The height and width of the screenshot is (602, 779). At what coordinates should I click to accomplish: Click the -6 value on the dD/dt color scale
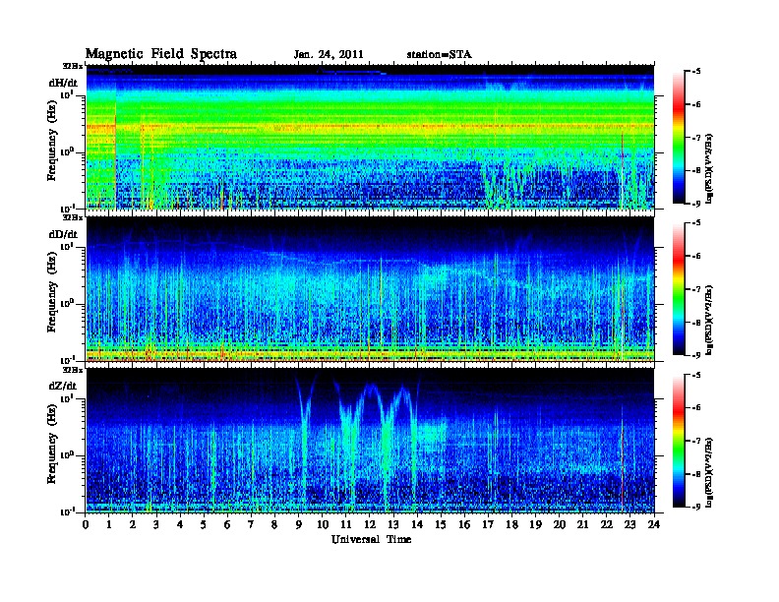(696, 256)
